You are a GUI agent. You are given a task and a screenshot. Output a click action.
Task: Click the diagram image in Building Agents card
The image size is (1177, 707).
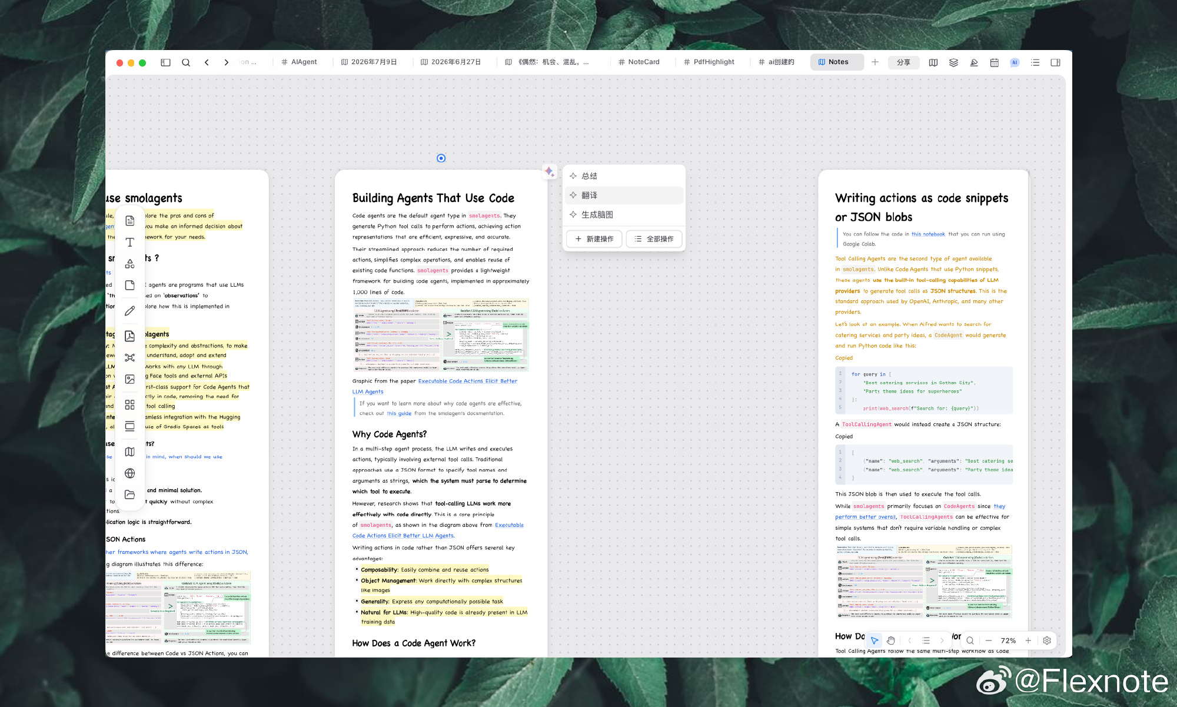[x=441, y=335]
